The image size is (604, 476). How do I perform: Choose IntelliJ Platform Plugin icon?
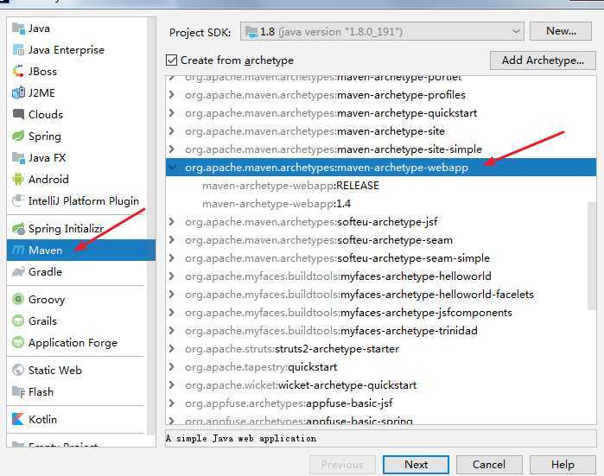[18, 201]
